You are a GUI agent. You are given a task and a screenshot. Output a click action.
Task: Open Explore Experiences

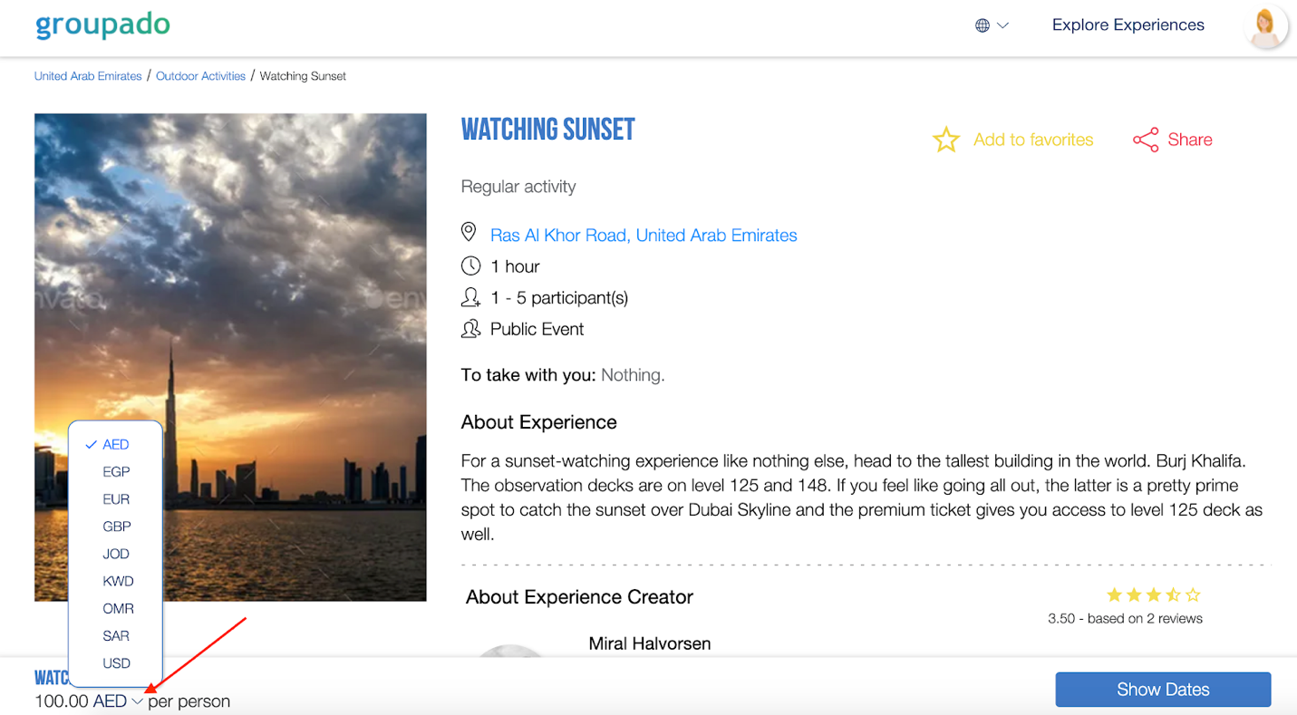point(1128,25)
